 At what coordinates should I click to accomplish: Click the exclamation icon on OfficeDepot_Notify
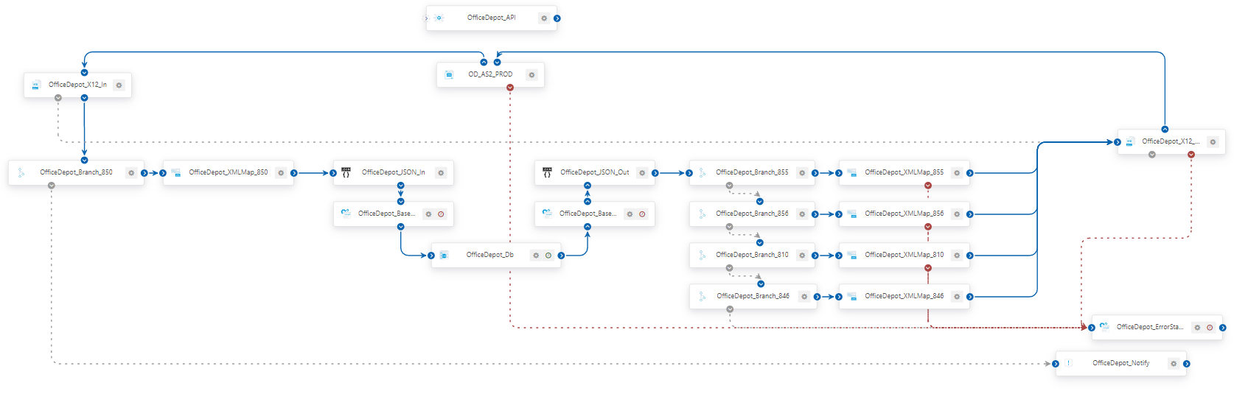point(1068,364)
